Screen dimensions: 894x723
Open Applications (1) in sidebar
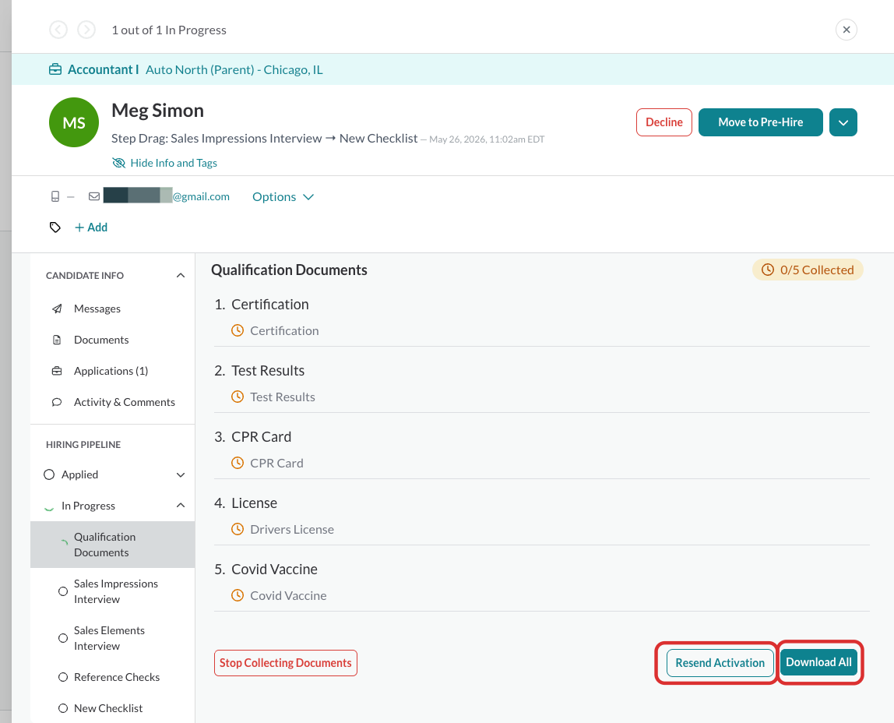tap(111, 371)
